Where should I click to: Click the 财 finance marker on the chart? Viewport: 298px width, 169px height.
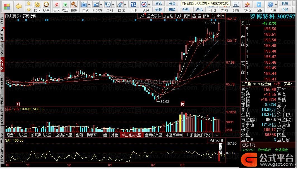tap(18, 104)
